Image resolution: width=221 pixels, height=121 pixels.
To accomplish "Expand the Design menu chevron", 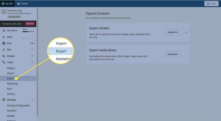I will point(32,56).
